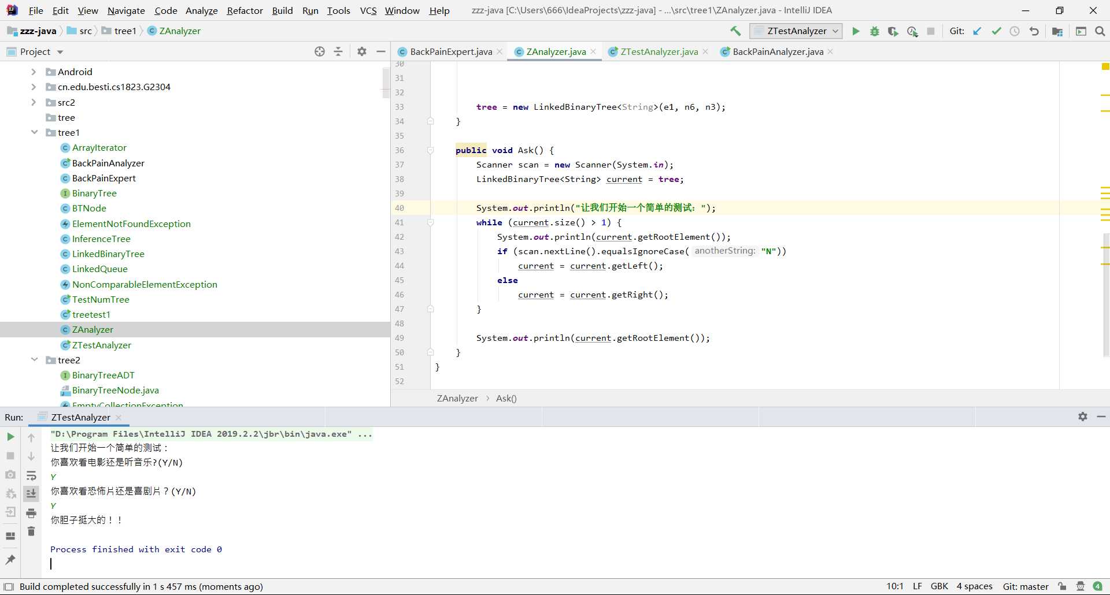Open Git Show History clock icon
This screenshot has height=595, width=1110.
coord(1015,31)
